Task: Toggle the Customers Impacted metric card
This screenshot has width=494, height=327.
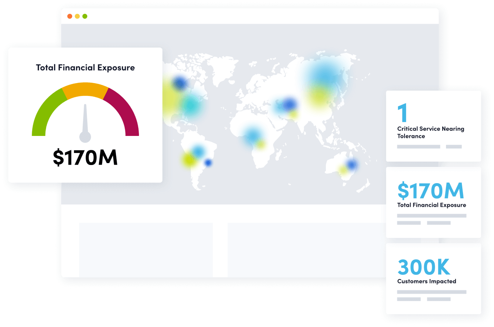Action: coord(433,278)
